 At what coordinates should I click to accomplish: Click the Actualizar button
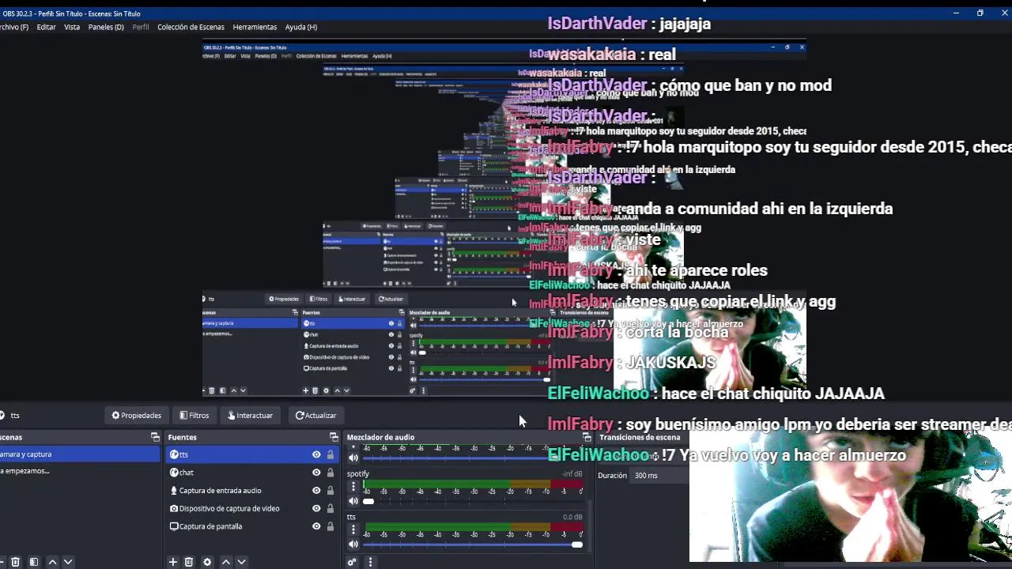coord(315,415)
